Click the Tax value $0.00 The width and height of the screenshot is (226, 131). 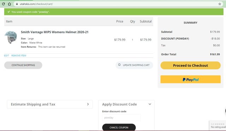tap(216, 46)
